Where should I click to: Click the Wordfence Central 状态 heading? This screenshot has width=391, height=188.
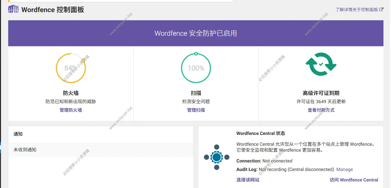click(260, 133)
